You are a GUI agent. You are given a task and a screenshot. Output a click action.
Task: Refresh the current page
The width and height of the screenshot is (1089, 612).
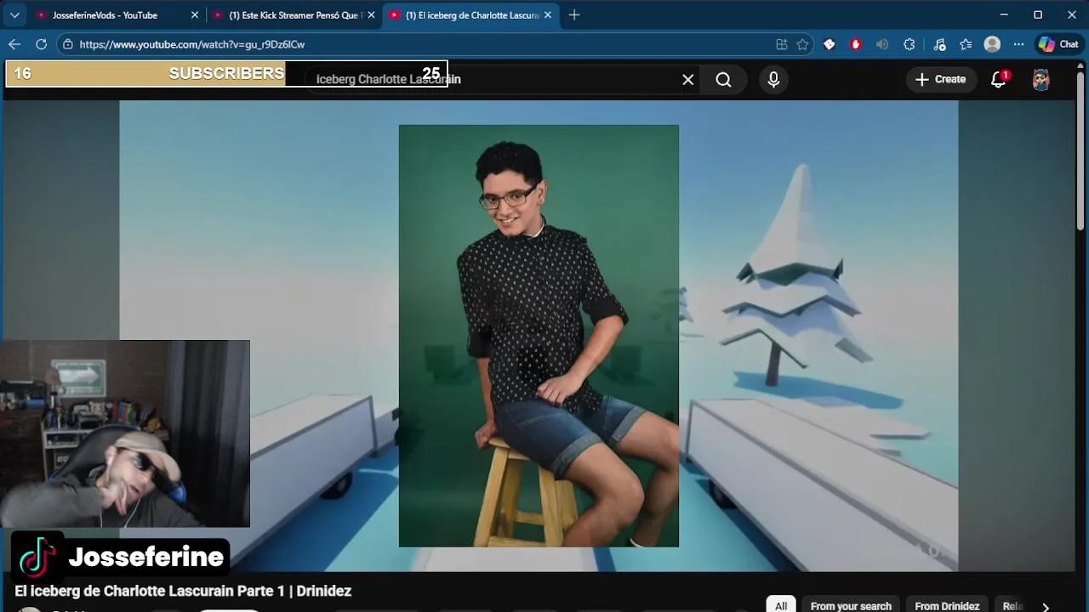(x=41, y=44)
